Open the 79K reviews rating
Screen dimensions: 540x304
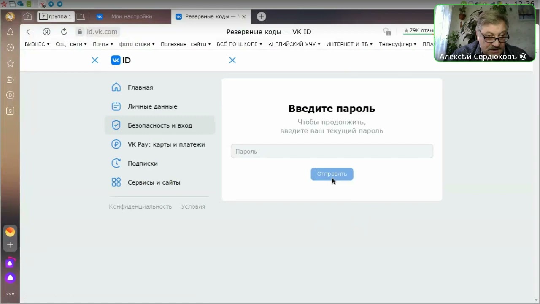click(418, 31)
